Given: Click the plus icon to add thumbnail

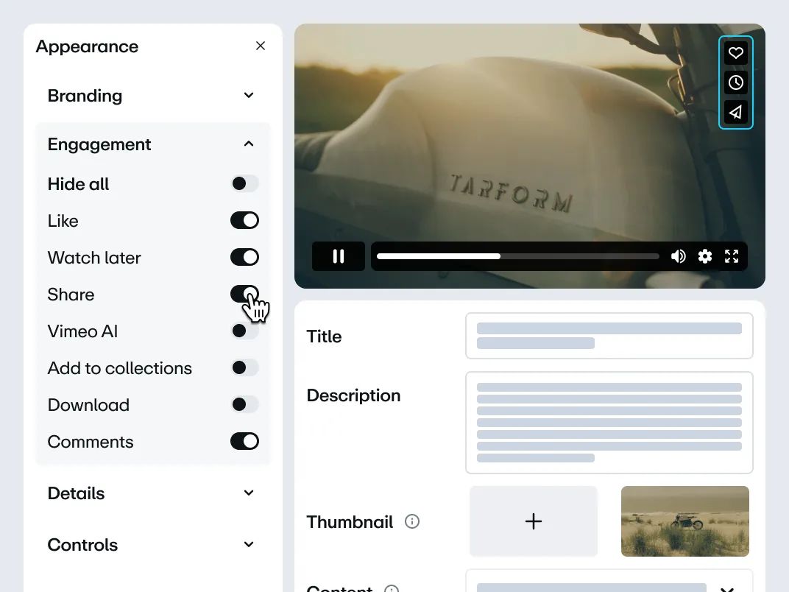Looking at the screenshot, I should pyautogui.click(x=534, y=521).
